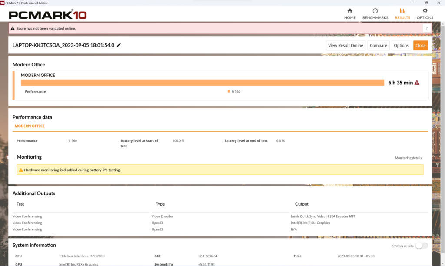Open the result Options button
The height and width of the screenshot is (266, 445).
click(401, 46)
